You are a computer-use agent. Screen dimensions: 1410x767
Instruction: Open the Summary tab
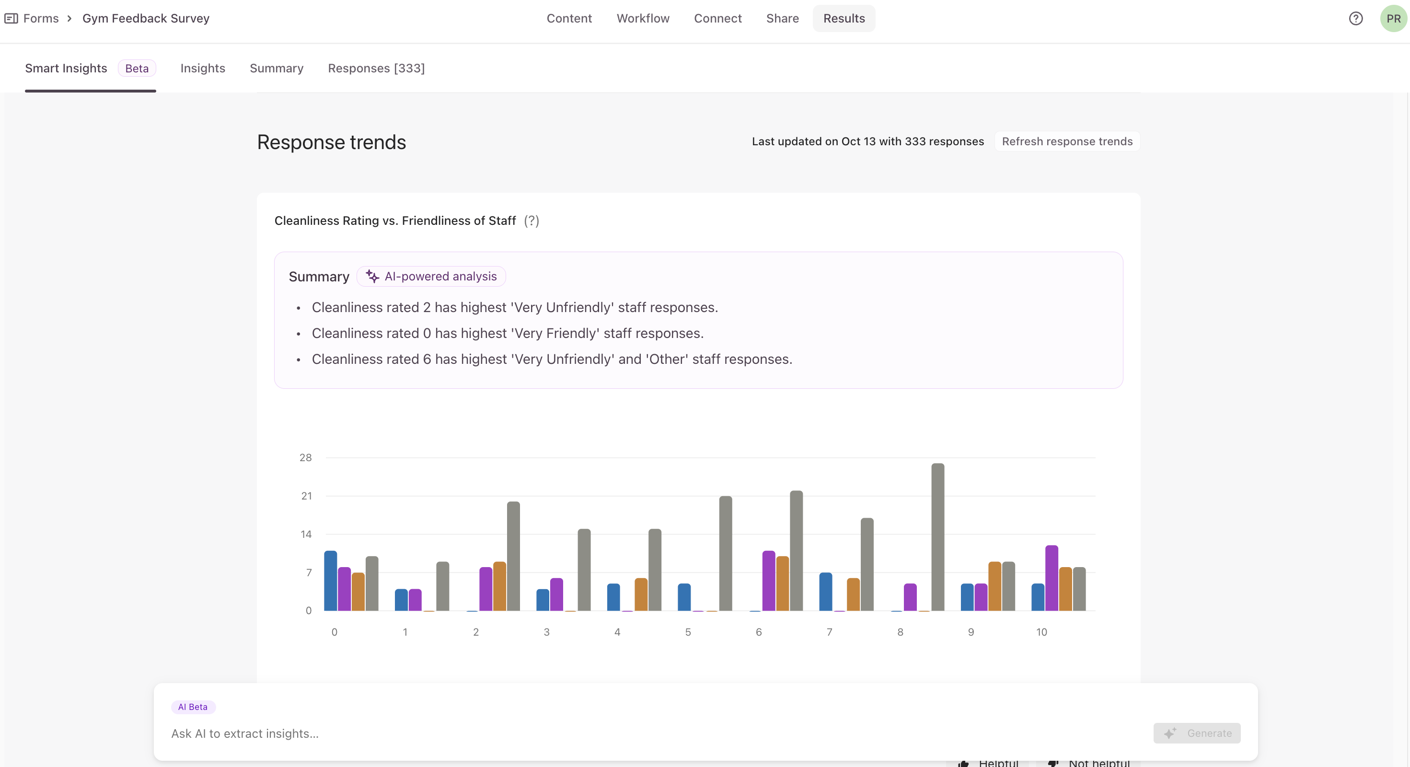277,69
